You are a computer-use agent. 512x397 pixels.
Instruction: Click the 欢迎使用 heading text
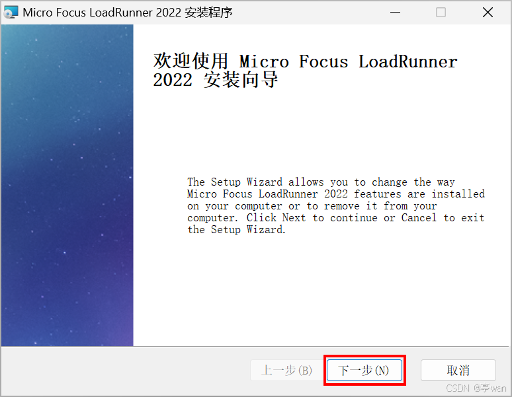click(191, 61)
